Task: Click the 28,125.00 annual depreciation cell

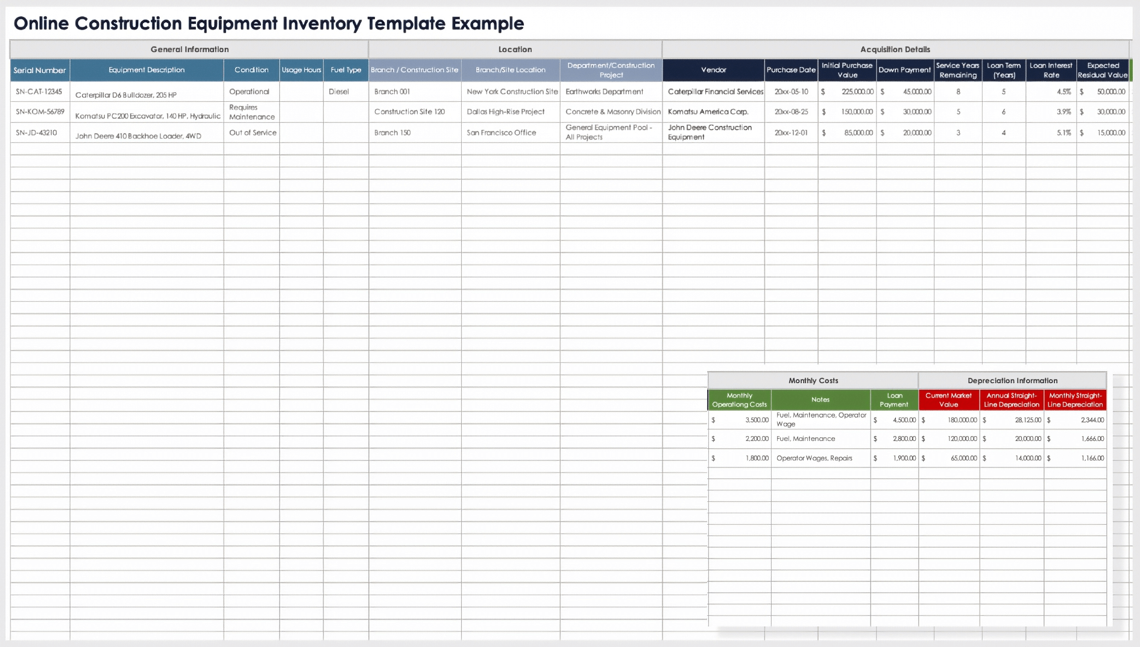Action: [x=1012, y=420]
